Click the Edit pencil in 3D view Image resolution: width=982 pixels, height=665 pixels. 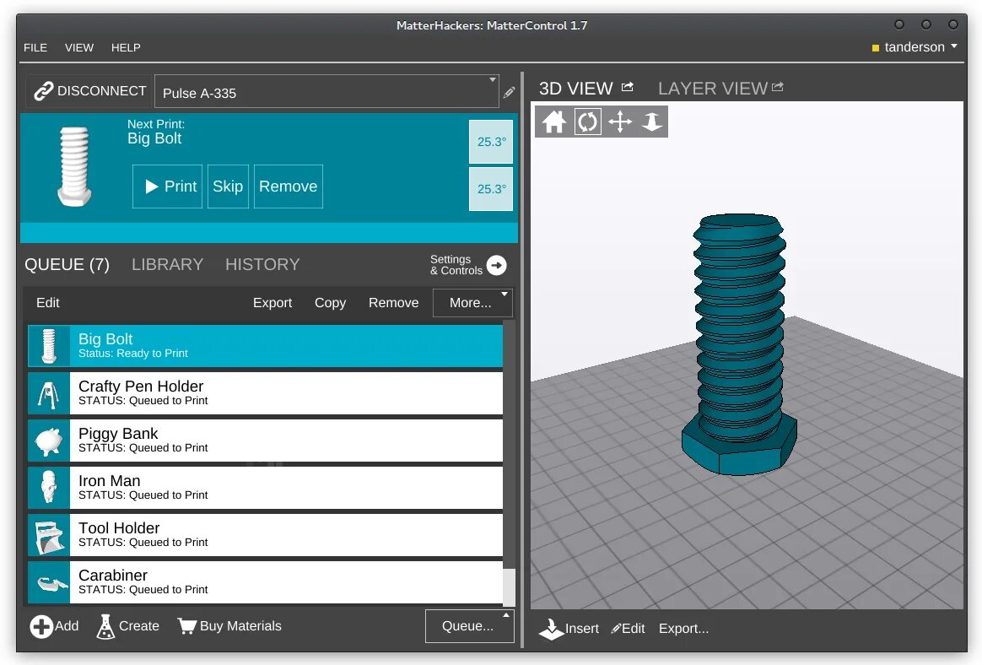click(x=616, y=628)
